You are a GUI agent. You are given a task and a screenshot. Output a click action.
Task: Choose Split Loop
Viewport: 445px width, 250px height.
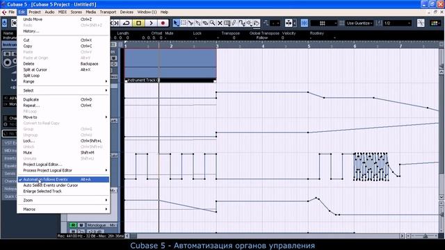click(63, 76)
